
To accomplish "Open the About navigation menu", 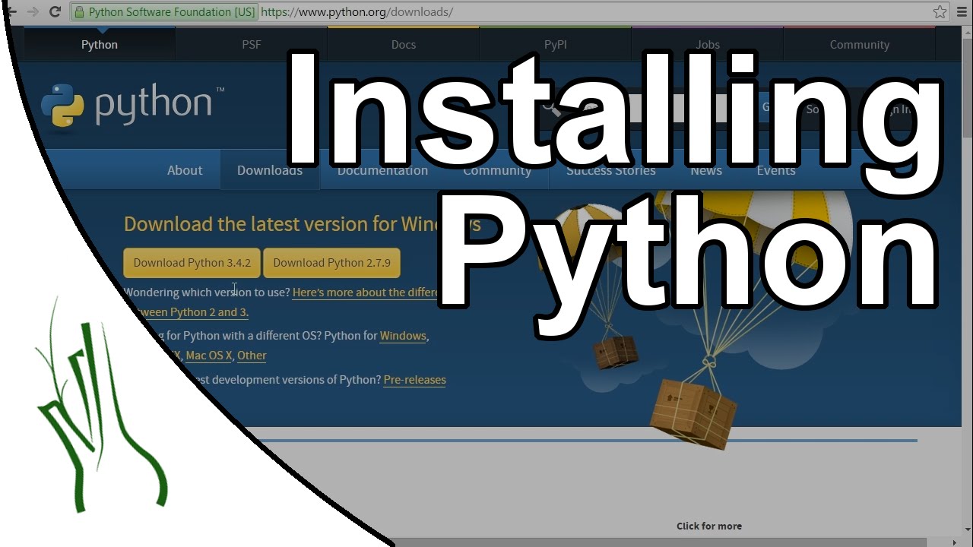I will (x=185, y=170).
